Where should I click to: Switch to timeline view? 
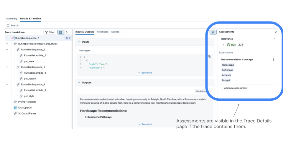(x=67, y=32)
